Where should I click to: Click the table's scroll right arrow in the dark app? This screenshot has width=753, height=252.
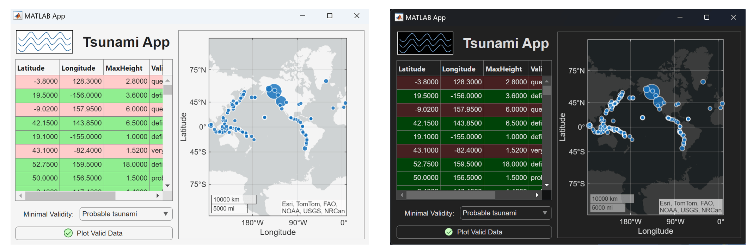click(x=537, y=195)
